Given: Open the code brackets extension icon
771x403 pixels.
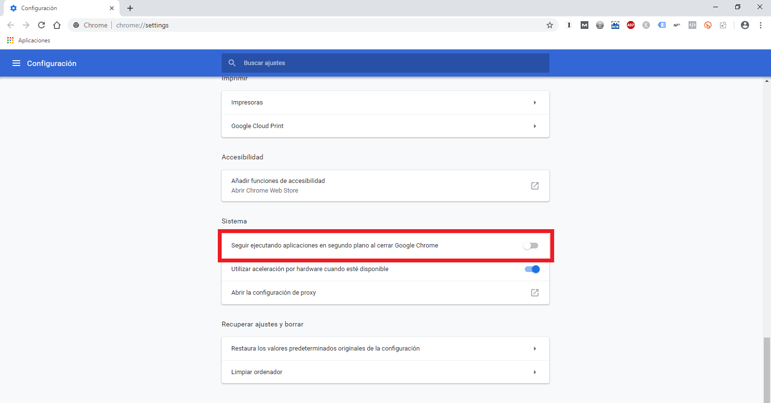Looking at the screenshot, I should coord(692,25).
